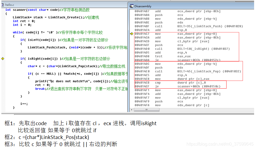This screenshot has height=149, width=256.
Task: Click the mov dword ptr [c],eax line
Action: (172, 79)
